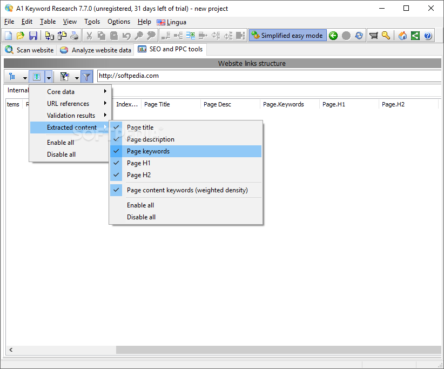
Task: Click the copy-from-database documents icon
Action: click(62, 36)
